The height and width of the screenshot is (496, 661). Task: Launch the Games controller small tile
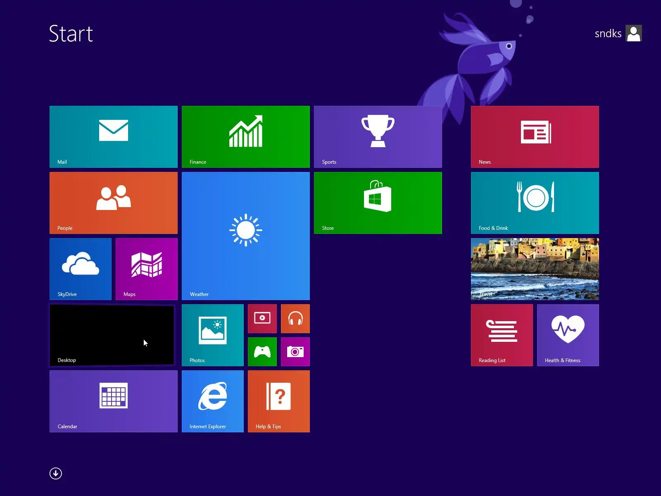(x=262, y=352)
